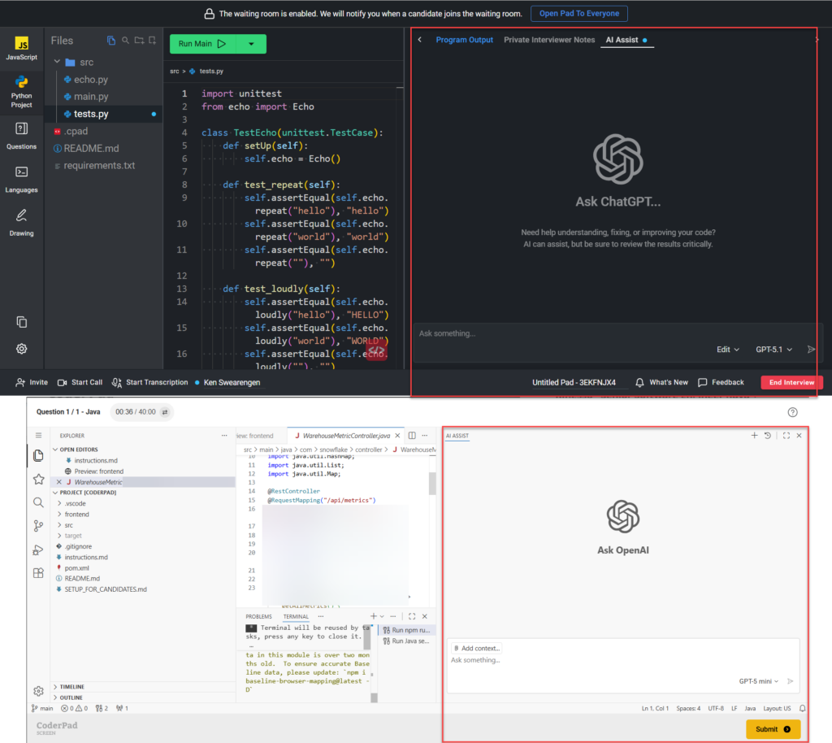832x743 pixels.
Task: Open the TERMINAL tab
Action: [295, 616]
